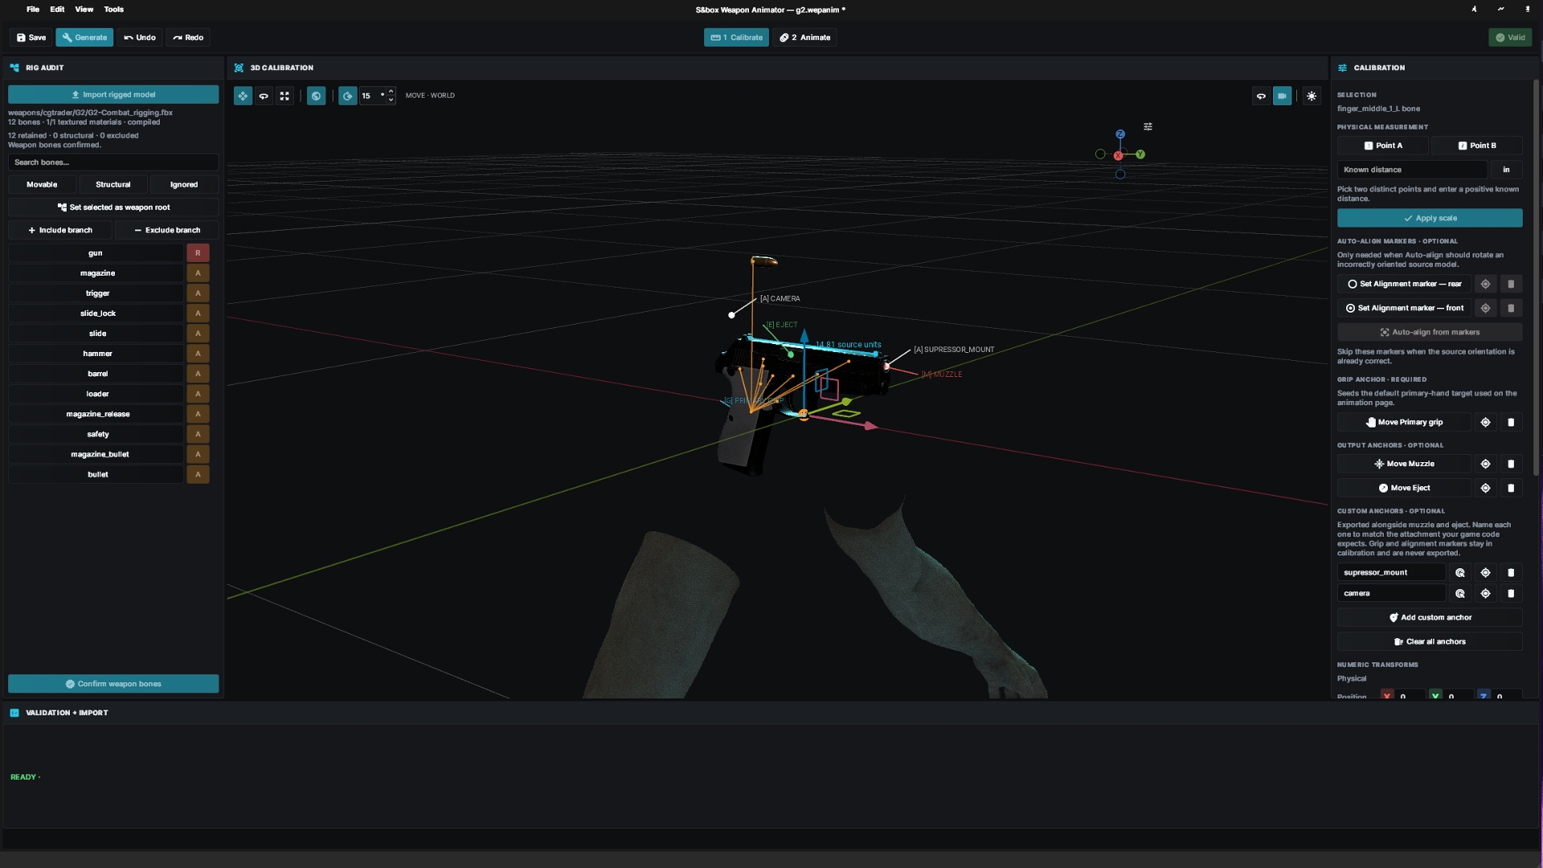Select the Structural bone filter
This screenshot has height=868, width=1543.
tap(113, 185)
